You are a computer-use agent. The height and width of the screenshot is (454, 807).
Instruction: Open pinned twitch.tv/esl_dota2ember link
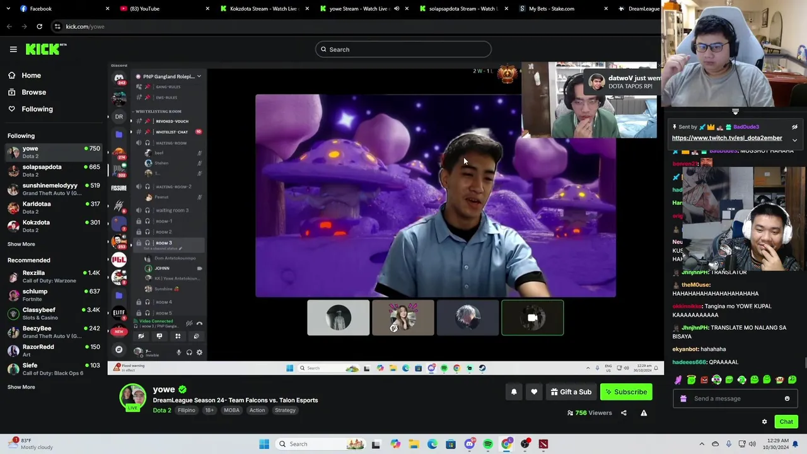click(x=726, y=138)
